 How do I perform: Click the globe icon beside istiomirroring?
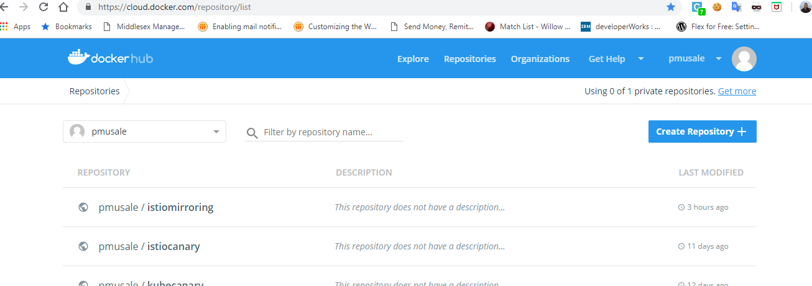(x=83, y=207)
